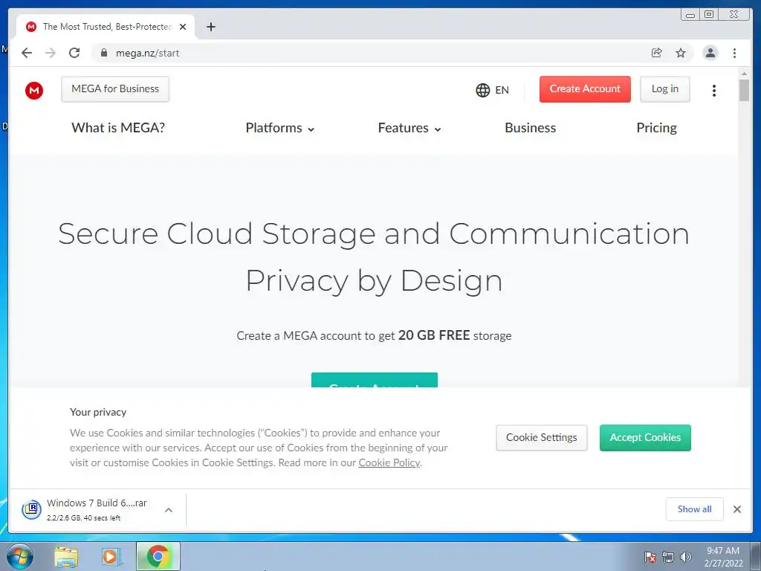Image resolution: width=761 pixels, height=571 pixels.
Task: Open What is MEGA? page
Action: (118, 128)
